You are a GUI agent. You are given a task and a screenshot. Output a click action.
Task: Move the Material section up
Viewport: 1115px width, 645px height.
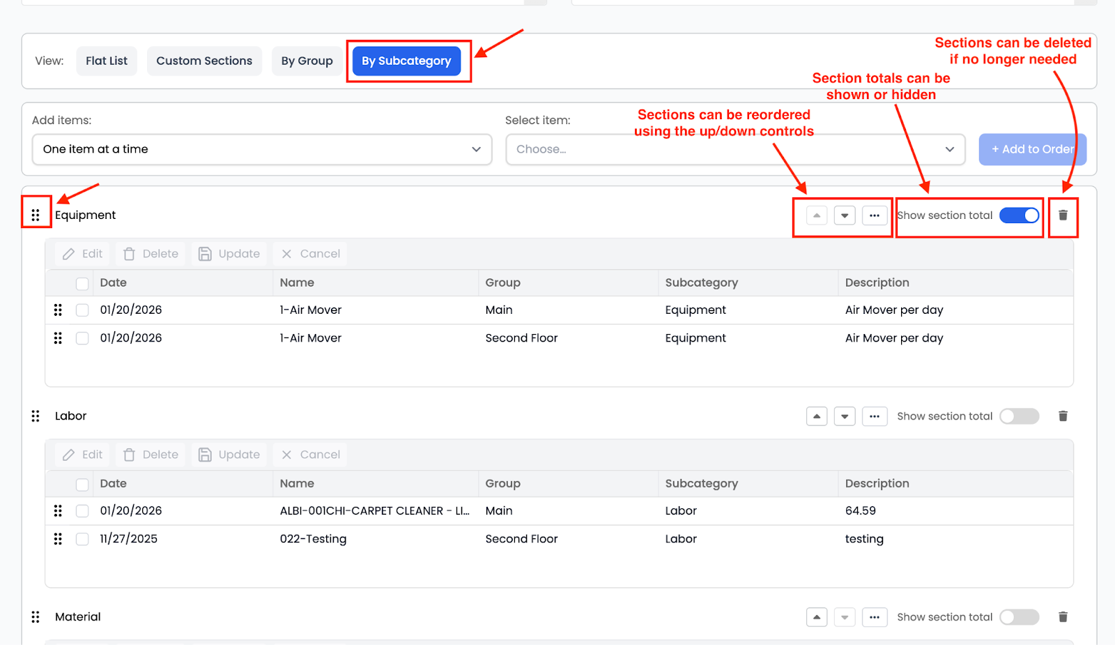(817, 617)
